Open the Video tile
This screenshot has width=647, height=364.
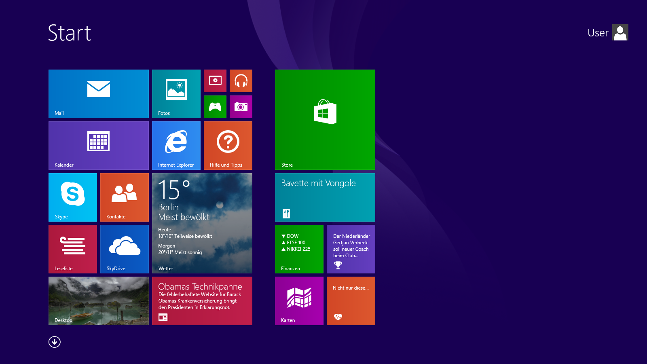click(x=215, y=81)
